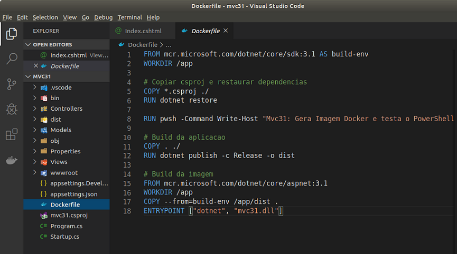Screen dimensions: 457x254
Task: Place cursor on 'dotnet publish' command line
Action: pos(219,155)
